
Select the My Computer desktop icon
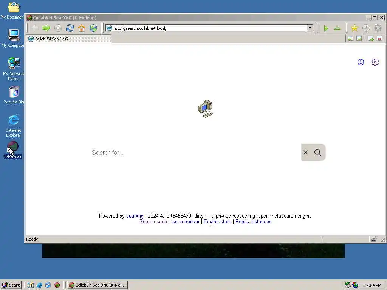[x=13, y=38]
